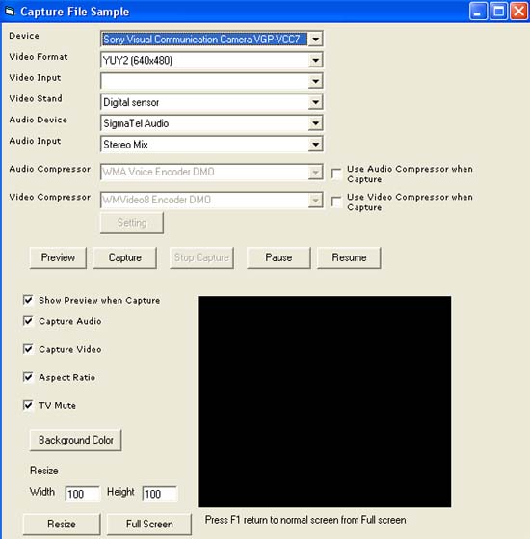Toggle the Aspect Ratio checkbox
This screenshot has width=530, height=539.
click(x=28, y=377)
